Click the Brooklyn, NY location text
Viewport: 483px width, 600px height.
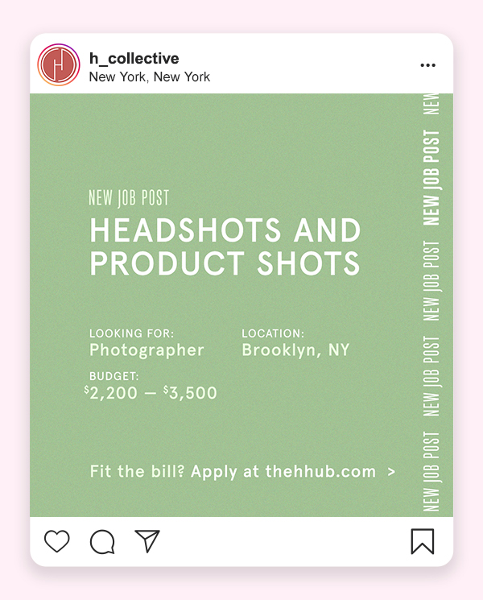coord(295,350)
